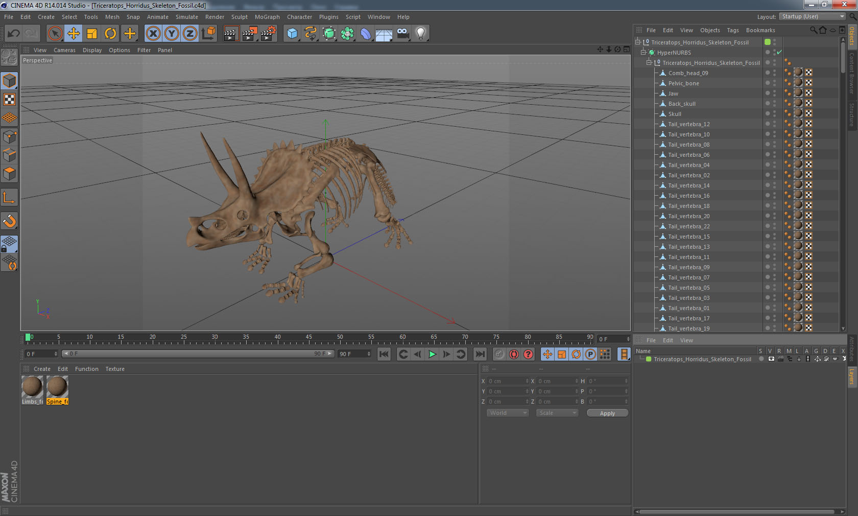Activate the Scale tool in top toolbar
This screenshot has width=858, height=516.
[x=92, y=34]
